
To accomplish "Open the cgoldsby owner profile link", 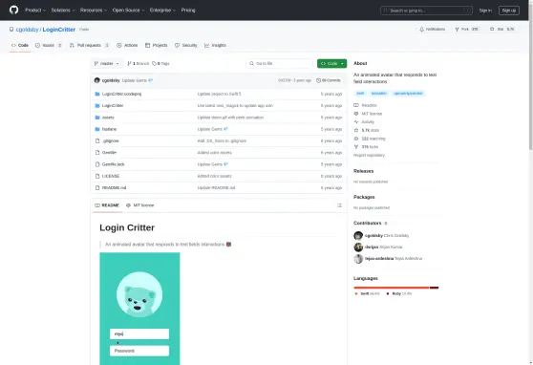I will (x=27, y=30).
